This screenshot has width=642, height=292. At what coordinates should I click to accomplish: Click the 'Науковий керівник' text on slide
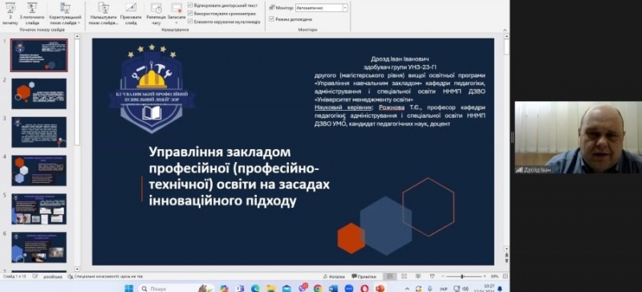click(x=343, y=107)
